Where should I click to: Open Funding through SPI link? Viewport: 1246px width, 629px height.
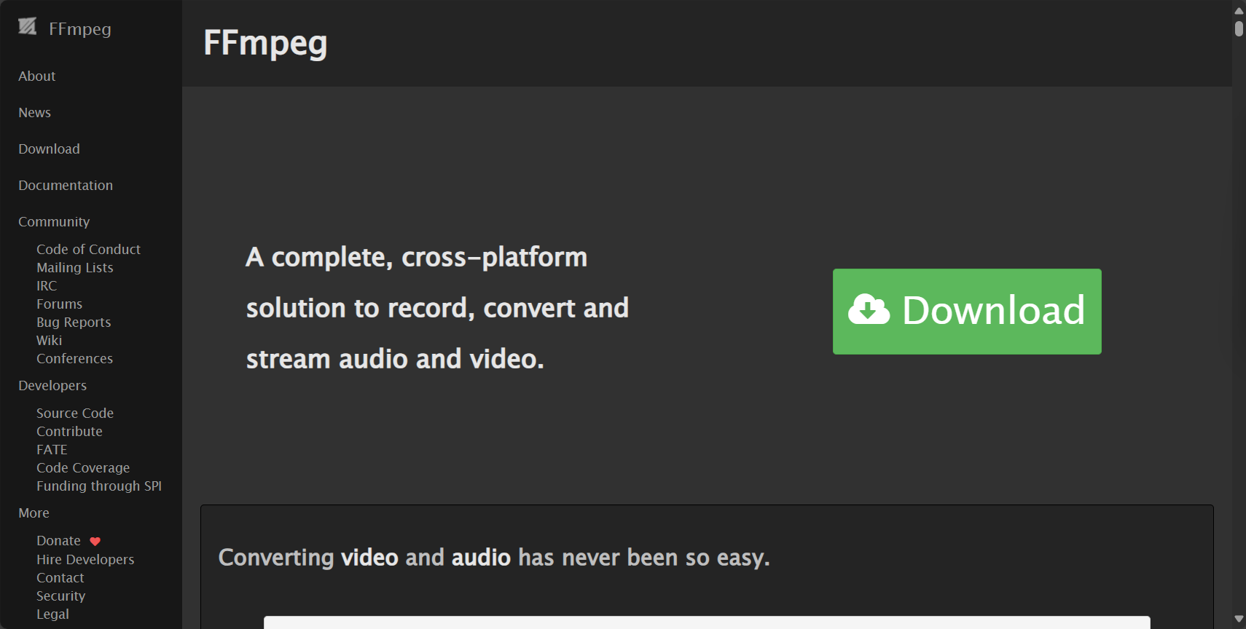point(99,486)
